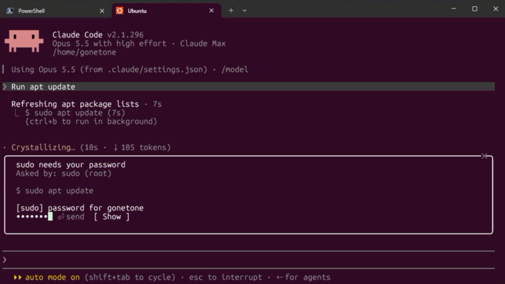Viewport: 505px width, 284px height.
Task: Click '(ctrl+b to run in background)' hint
Action: pos(91,121)
